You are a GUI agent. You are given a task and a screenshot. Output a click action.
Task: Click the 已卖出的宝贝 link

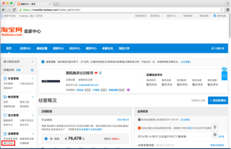tap(26, 84)
